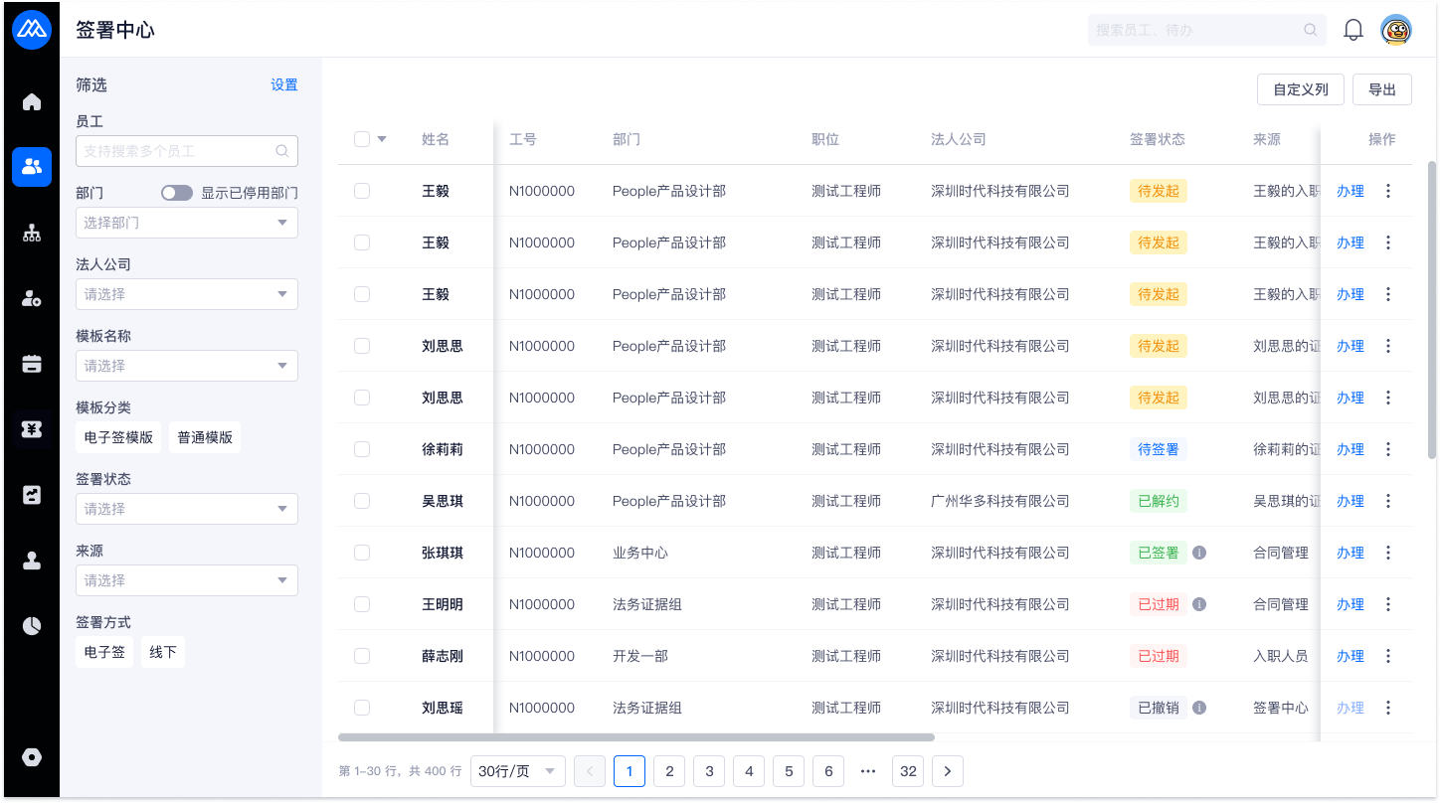
Task: Click the home icon in sidebar
Action: (x=32, y=102)
